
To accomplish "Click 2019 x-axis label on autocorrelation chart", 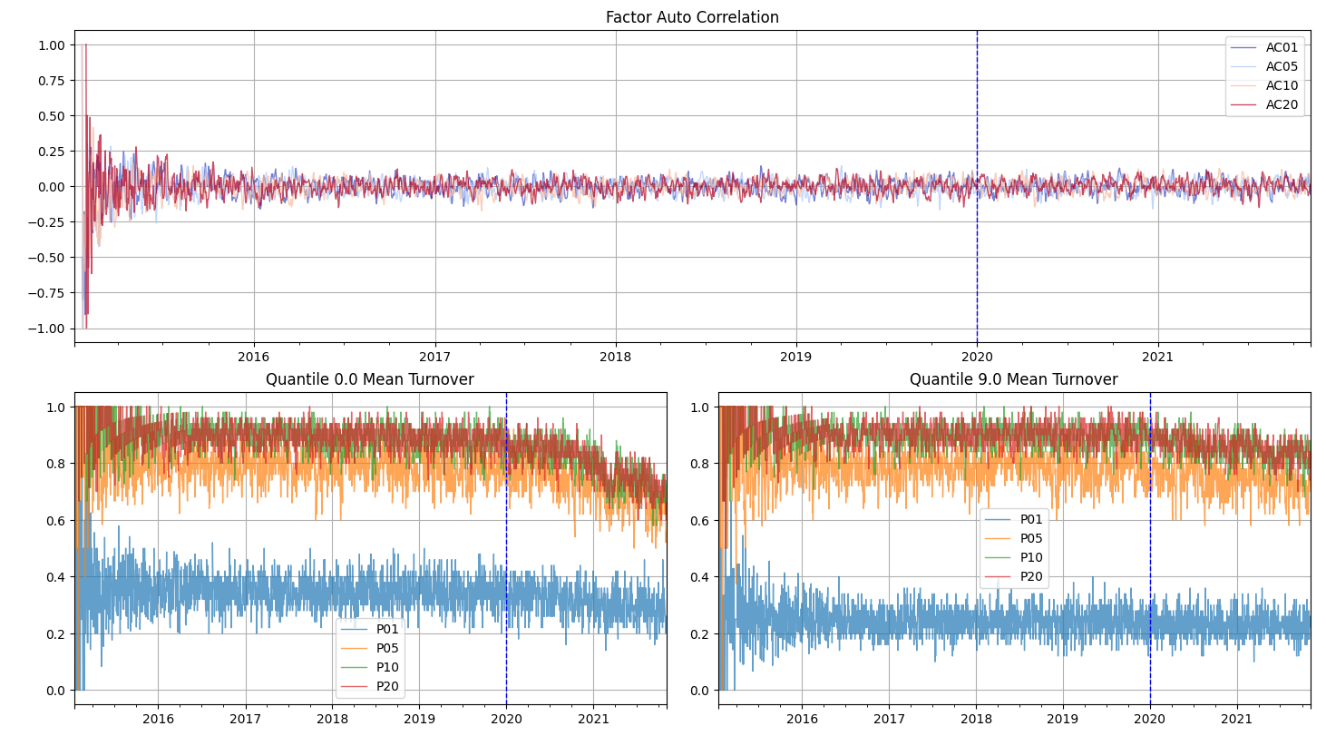I will (x=796, y=357).
